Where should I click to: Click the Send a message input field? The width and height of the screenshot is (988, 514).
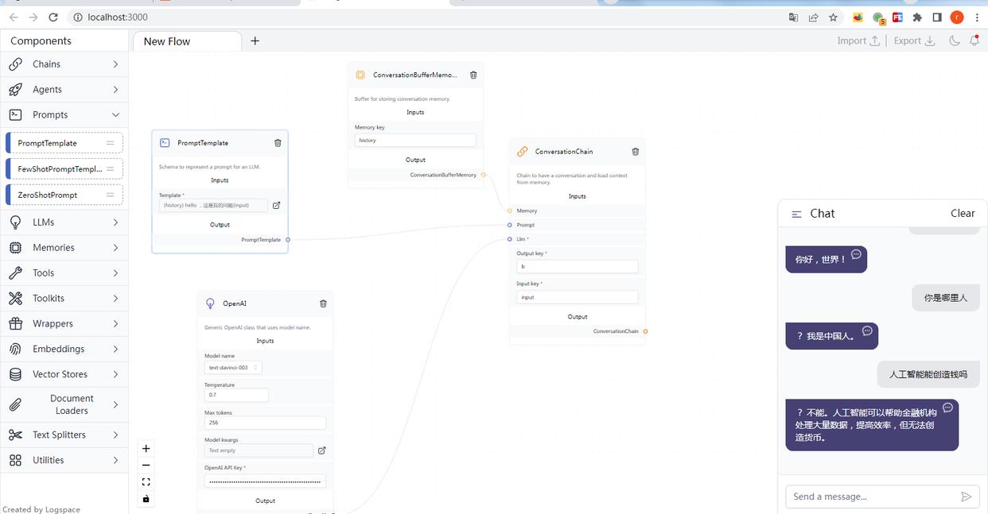click(867, 496)
